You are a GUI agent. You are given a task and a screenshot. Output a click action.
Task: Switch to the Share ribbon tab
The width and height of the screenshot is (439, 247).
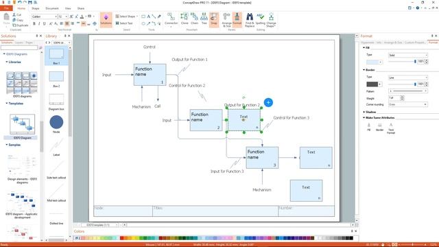pos(81,8)
